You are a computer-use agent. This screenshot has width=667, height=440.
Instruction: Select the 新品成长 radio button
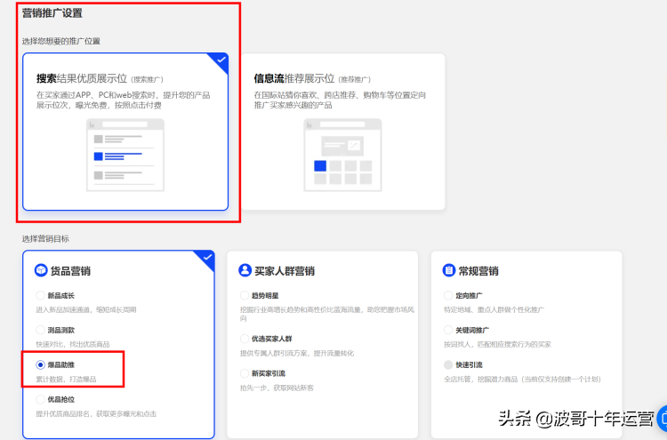click(x=40, y=295)
